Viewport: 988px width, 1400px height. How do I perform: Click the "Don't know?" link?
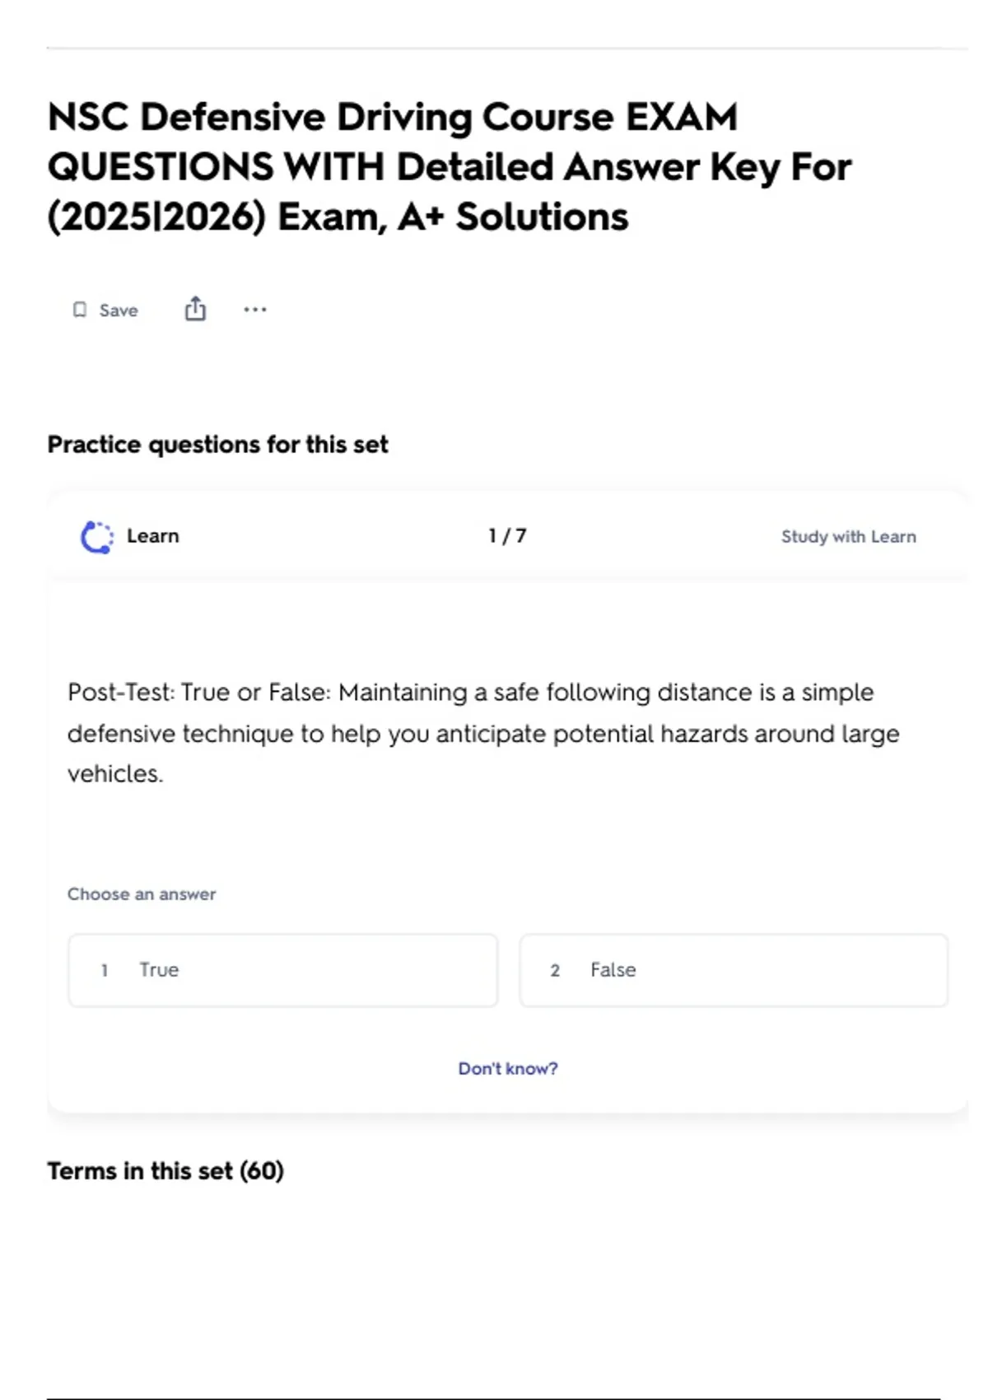pos(507,1068)
